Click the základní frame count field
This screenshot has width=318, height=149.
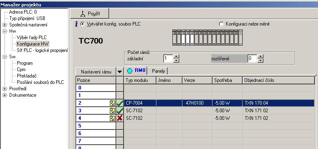[x=168, y=59]
